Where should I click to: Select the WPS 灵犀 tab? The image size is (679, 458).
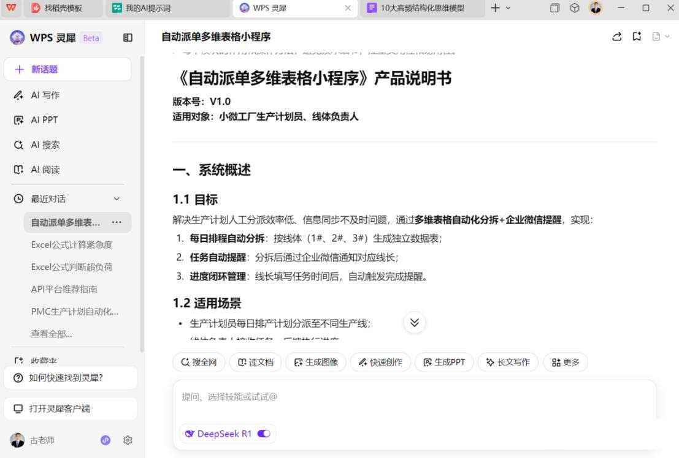pyautogui.click(x=295, y=8)
